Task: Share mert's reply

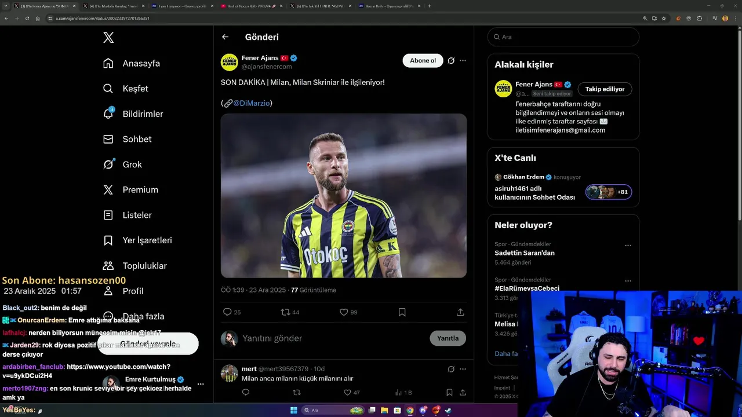Action: [x=463, y=393]
